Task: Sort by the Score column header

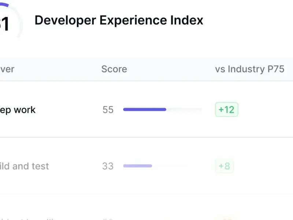Action: [x=114, y=69]
